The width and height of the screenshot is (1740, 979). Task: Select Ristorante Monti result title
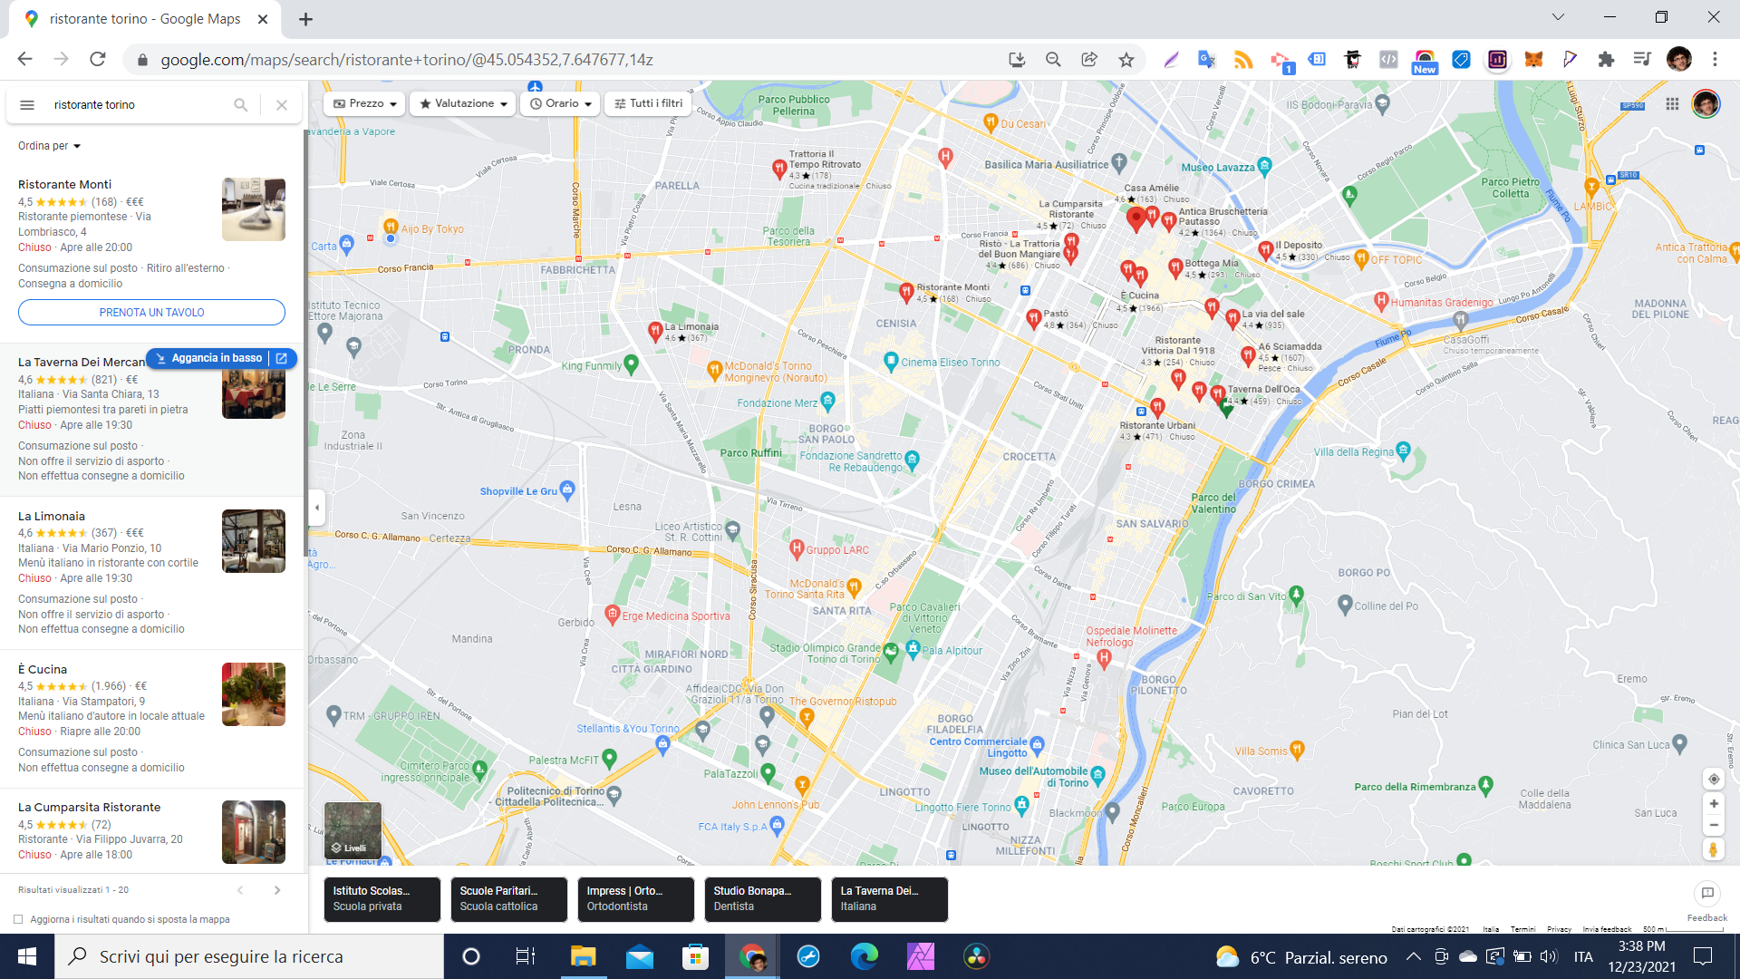(64, 185)
